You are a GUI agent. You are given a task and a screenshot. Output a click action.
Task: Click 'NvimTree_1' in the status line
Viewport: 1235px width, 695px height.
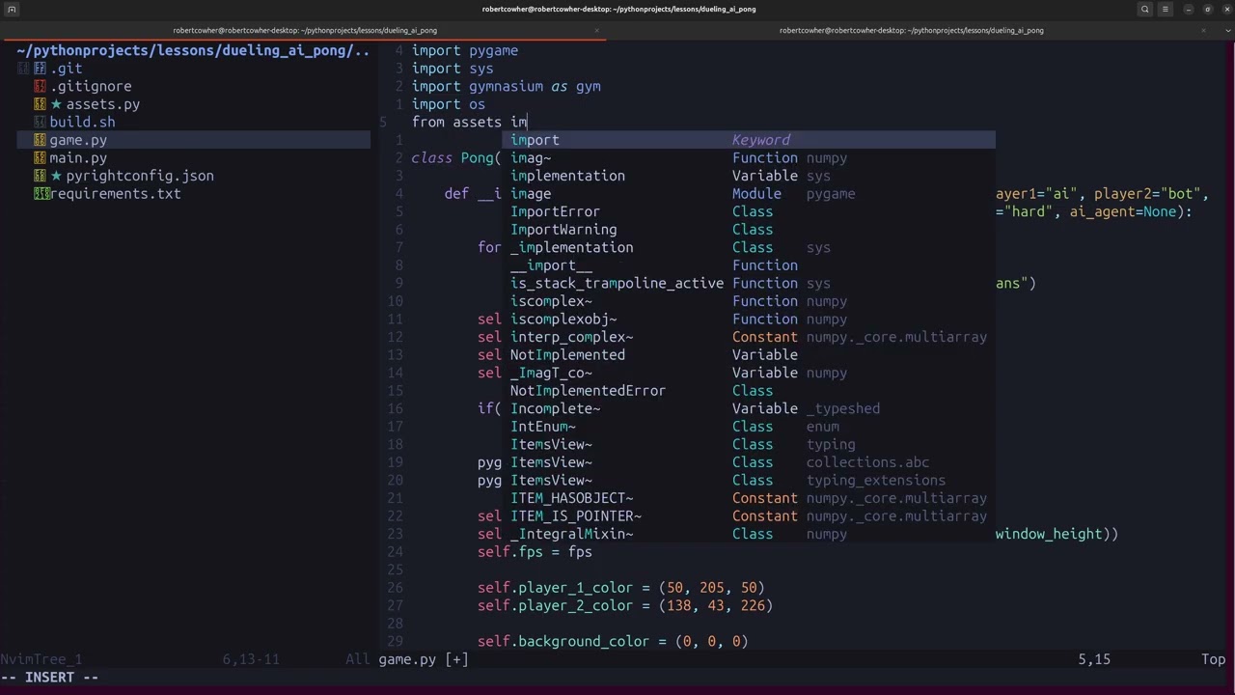click(41, 659)
